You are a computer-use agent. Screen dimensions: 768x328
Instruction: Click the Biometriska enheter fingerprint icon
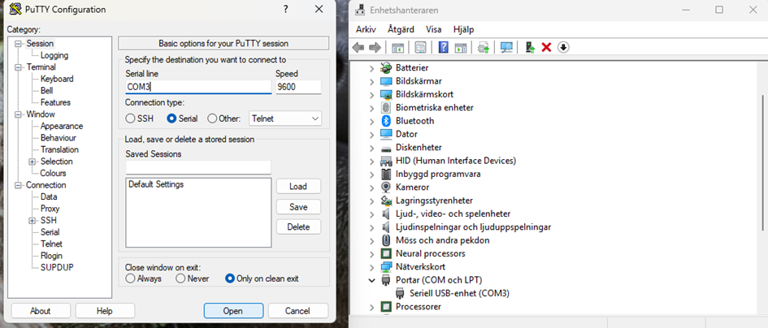tap(387, 108)
